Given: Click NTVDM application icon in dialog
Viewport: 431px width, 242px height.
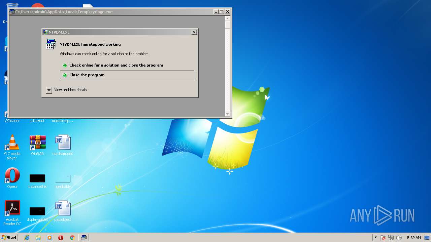Looking at the screenshot, I should click(x=51, y=44).
